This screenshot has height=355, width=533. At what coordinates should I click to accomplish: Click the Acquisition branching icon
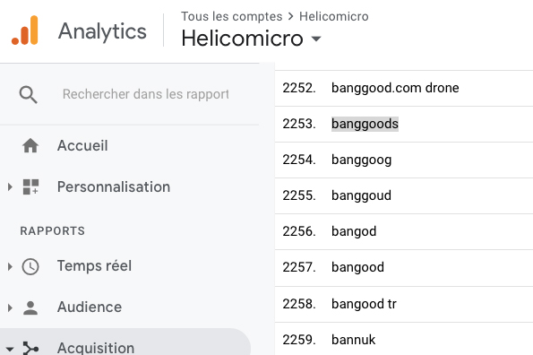[30, 348]
